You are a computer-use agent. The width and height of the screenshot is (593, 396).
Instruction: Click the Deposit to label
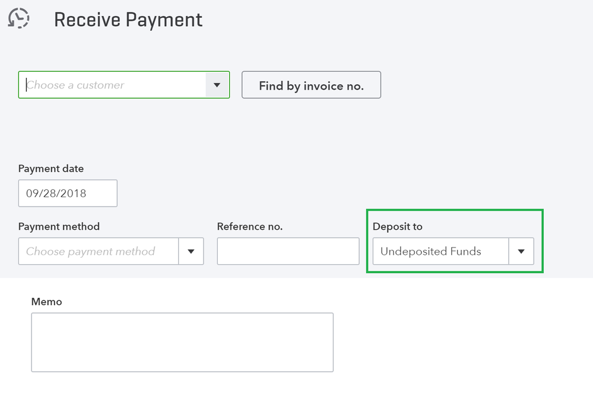(398, 226)
